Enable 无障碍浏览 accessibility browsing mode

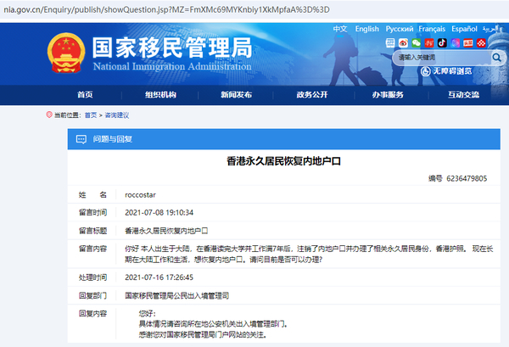[446, 71]
